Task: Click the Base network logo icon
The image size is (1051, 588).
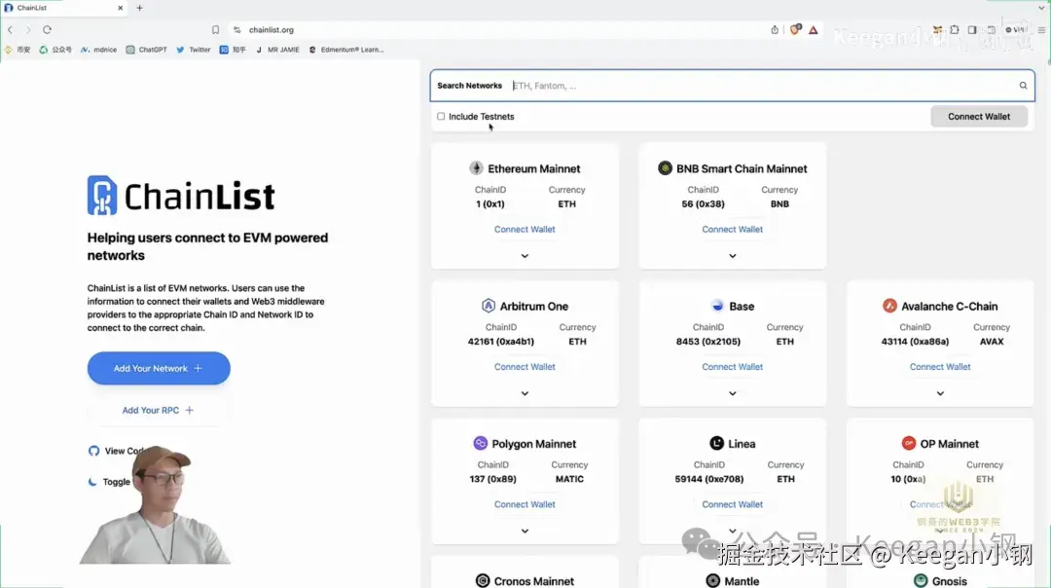Action: (717, 306)
